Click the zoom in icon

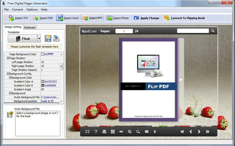point(130,132)
